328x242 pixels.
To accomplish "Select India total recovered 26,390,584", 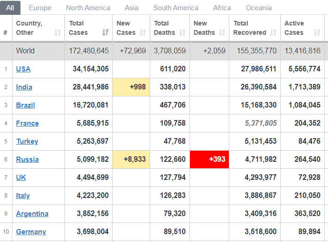I will click(259, 87).
